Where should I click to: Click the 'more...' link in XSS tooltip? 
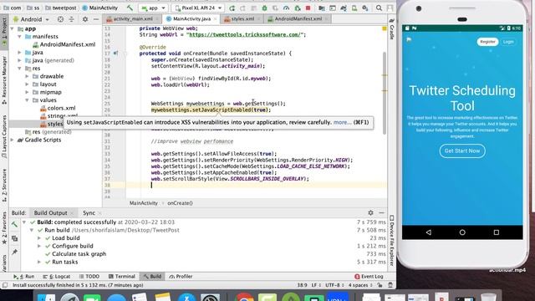click(342, 122)
